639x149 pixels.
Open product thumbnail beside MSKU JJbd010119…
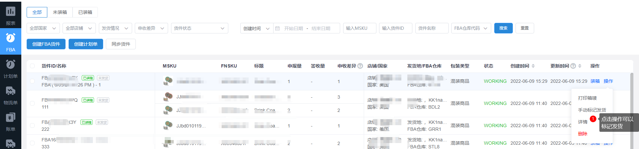point(168,125)
